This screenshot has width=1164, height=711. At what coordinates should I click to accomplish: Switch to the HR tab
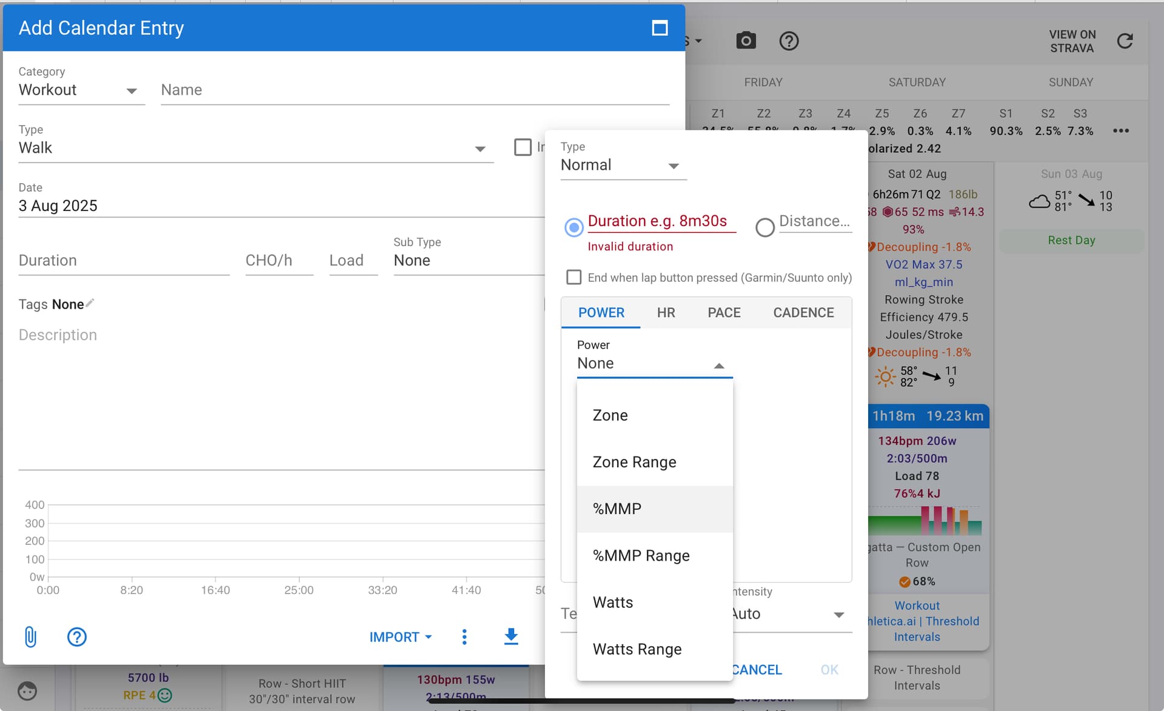tap(666, 313)
